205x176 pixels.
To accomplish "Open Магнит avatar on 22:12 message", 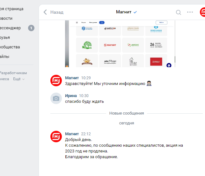I will pos(56,137).
